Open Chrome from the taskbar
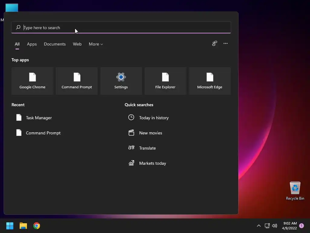The image size is (310, 233). 37,226
